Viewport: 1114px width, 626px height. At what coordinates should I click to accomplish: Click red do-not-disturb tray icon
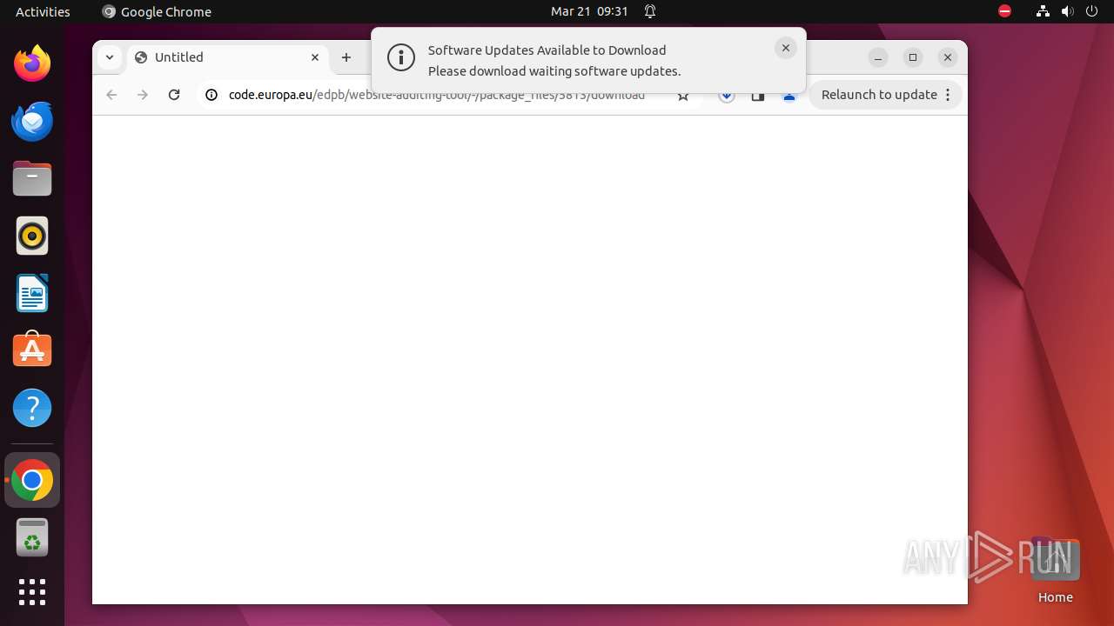pyautogui.click(x=1004, y=11)
